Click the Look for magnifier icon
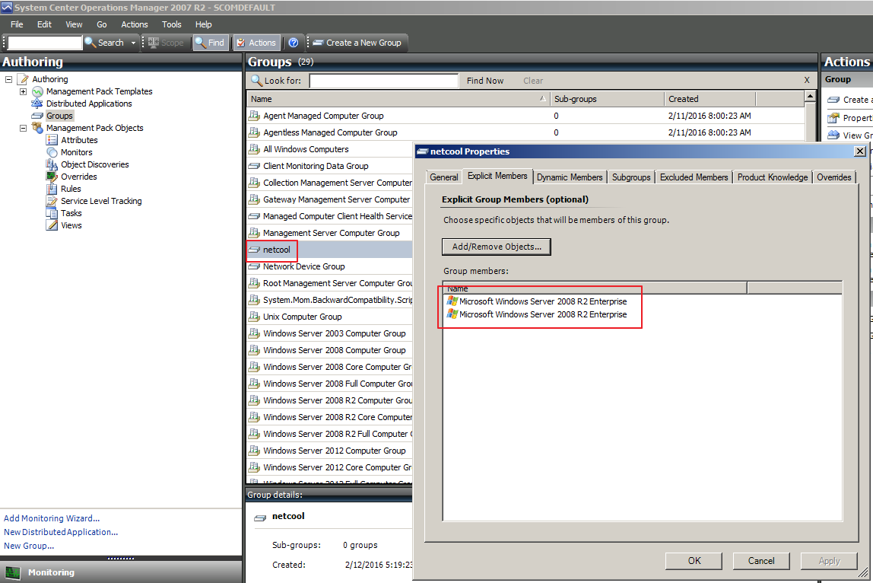 pyautogui.click(x=256, y=80)
